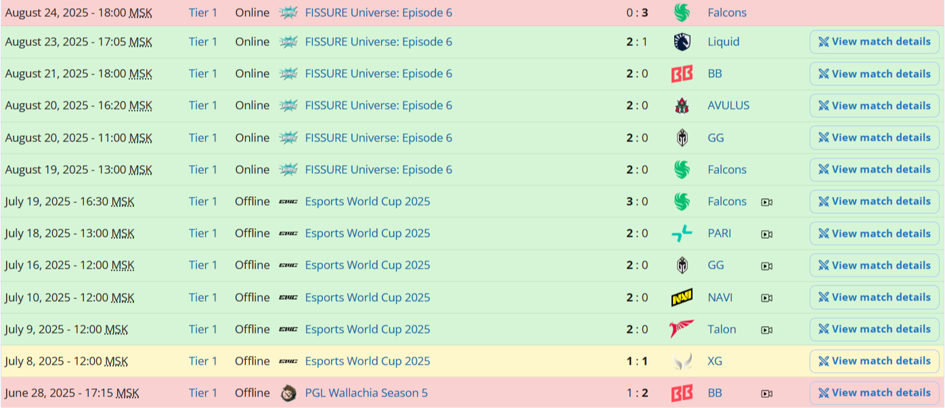Open the video icon for the PARI match
This screenshot has width=945, height=408.
tap(766, 234)
